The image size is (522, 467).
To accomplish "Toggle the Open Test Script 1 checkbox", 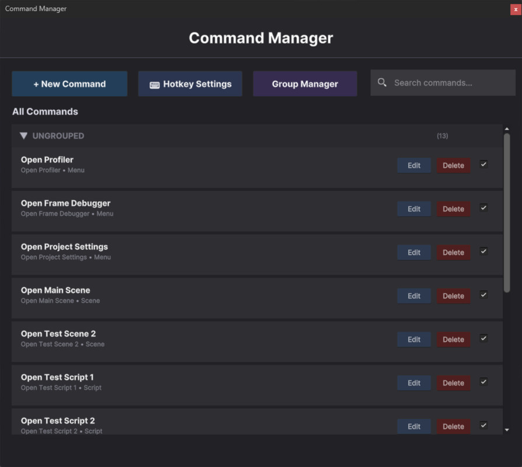I will 484,382.
